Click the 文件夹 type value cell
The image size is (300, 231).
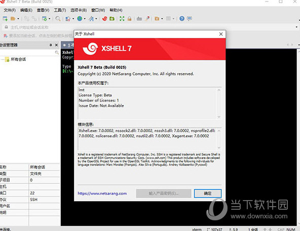click(44, 173)
